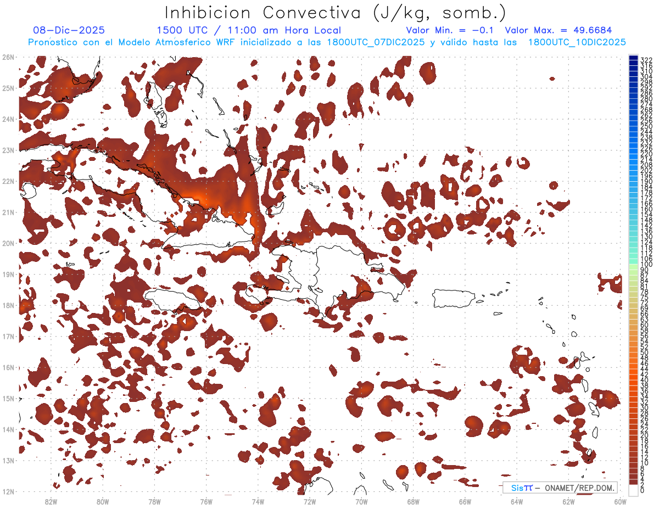The image size is (659, 509).
Task: Click the '20N' latitude label
Action: (8, 243)
